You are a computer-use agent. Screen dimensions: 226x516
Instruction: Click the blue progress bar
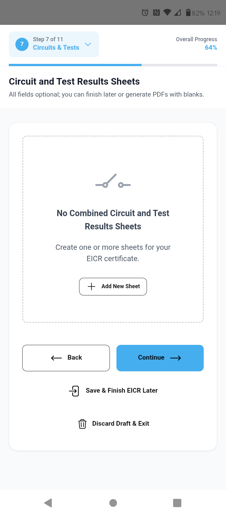click(x=75, y=65)
